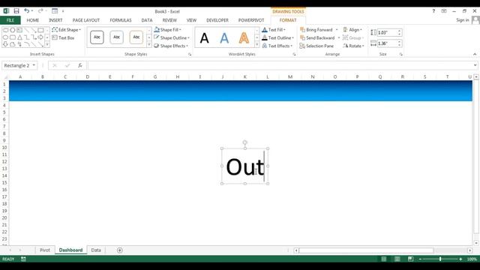Open the Text Fill dropdown

274,30
